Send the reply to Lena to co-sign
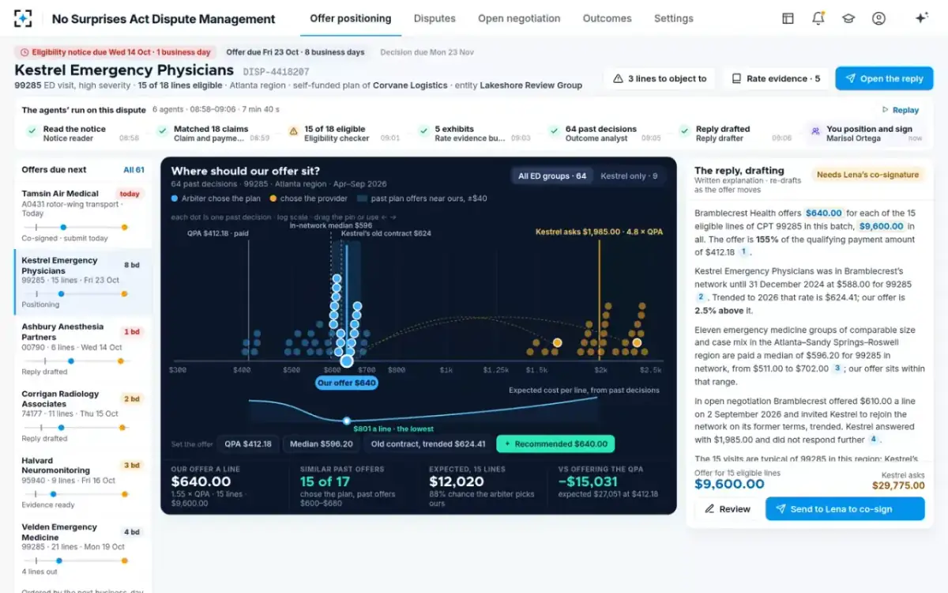This screenshot has height=593, width=948. tap(845, 509)
